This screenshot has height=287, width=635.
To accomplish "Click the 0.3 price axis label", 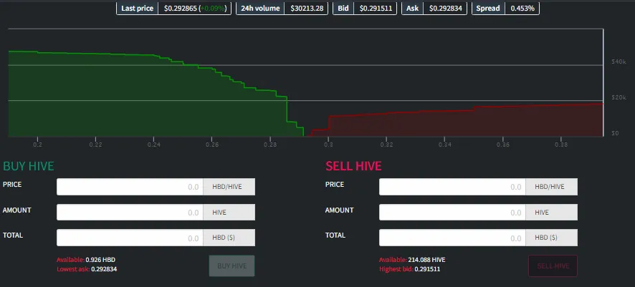I will click(x=328, y=144).
